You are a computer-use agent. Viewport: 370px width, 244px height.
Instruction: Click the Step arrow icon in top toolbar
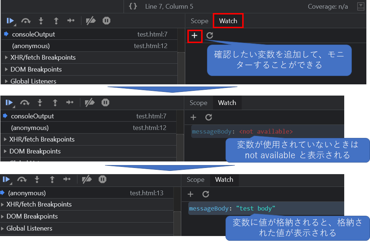coord(71,21)
